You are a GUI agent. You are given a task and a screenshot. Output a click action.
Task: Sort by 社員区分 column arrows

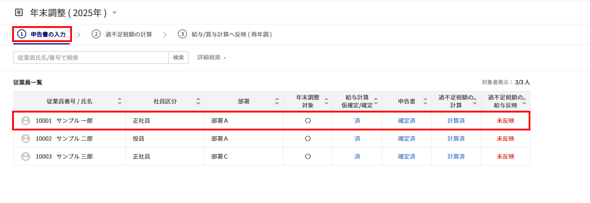[198, 101]
